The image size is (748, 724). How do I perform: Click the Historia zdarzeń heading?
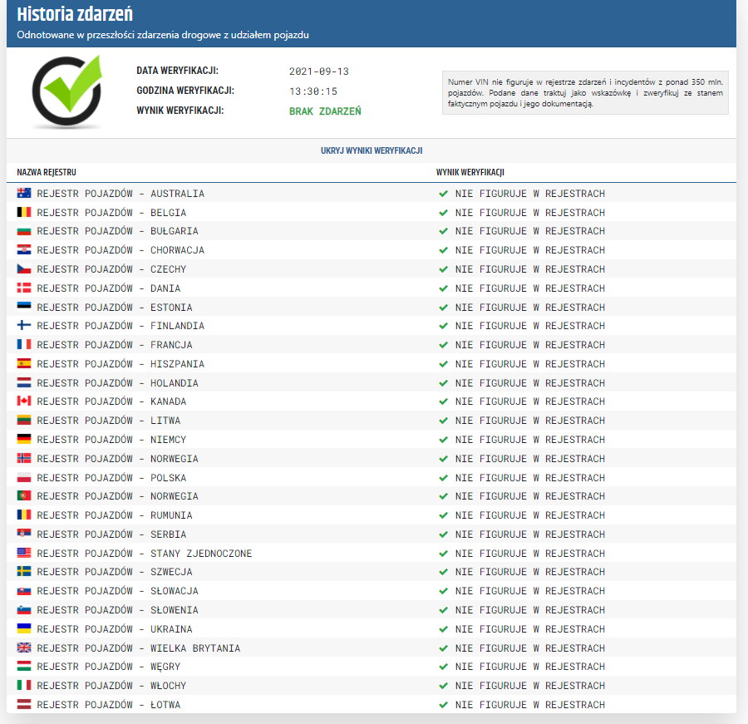pyautogui.click(x=75, y=15)
